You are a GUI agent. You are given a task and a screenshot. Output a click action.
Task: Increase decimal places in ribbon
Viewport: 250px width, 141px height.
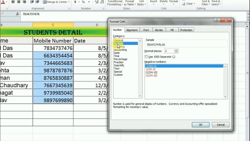pyautogui.click(x=96, y=2)
